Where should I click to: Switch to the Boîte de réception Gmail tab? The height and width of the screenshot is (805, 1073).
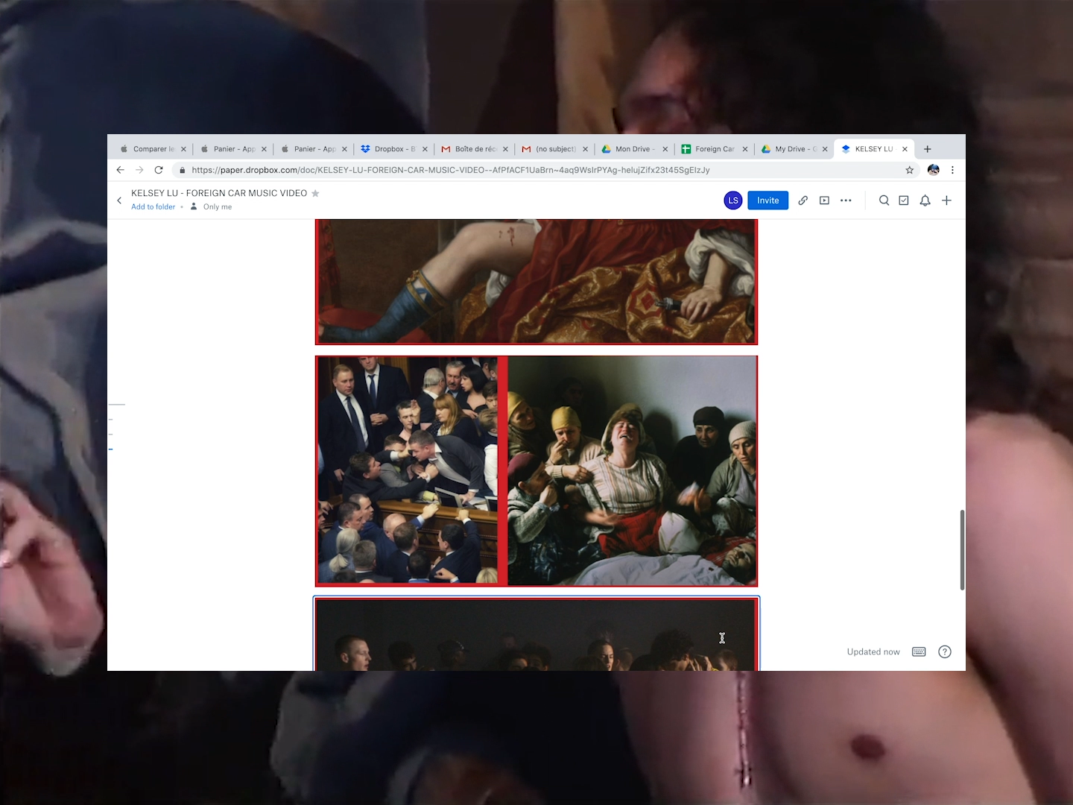475,149
